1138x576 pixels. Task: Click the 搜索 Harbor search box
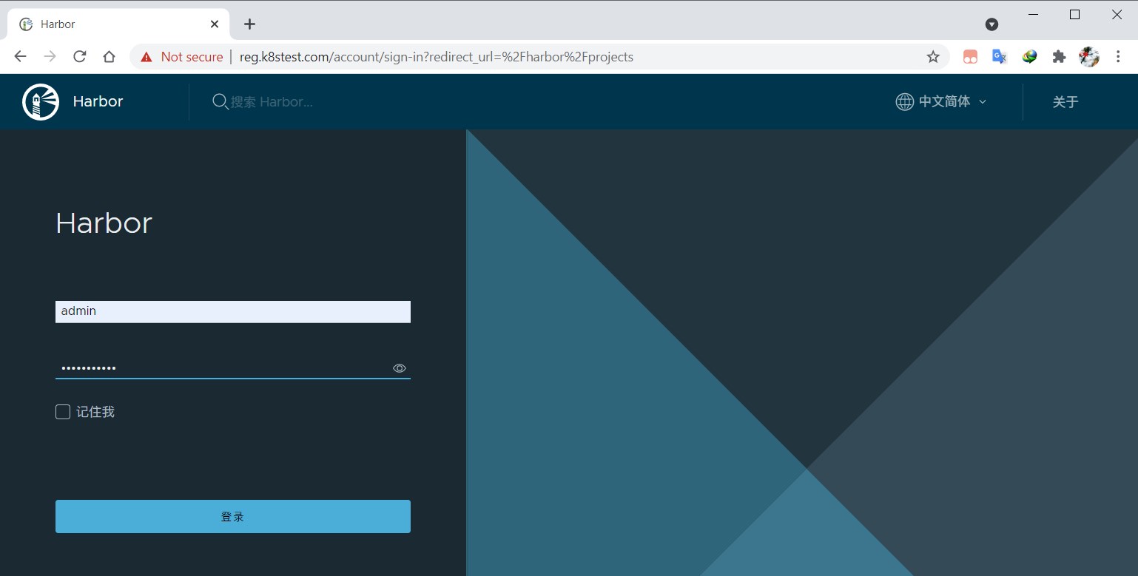coord(272,102)
